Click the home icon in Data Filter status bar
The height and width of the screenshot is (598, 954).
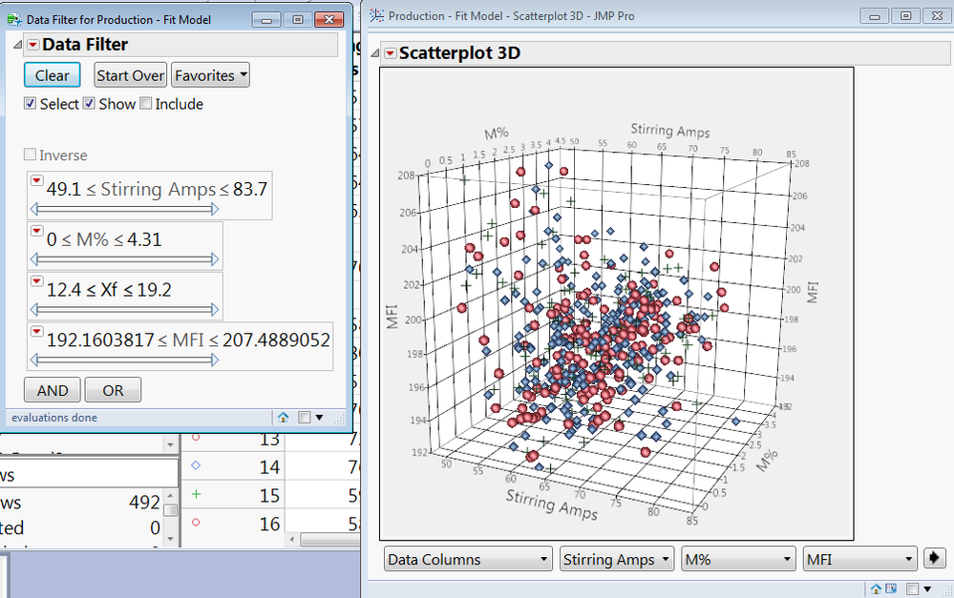click(283, 418)
